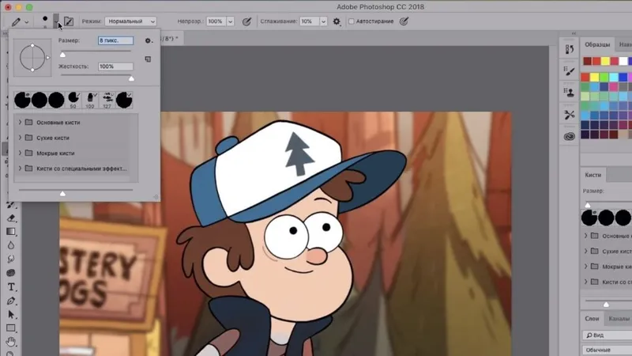Select the History Brush tool in the left toolbar
The width and height of the screenshot is (632, 356).
click(11, 206)
